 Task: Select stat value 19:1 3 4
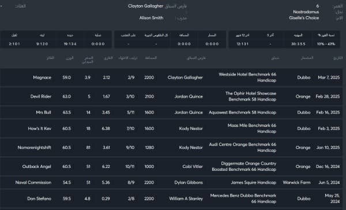pos(70,44)
